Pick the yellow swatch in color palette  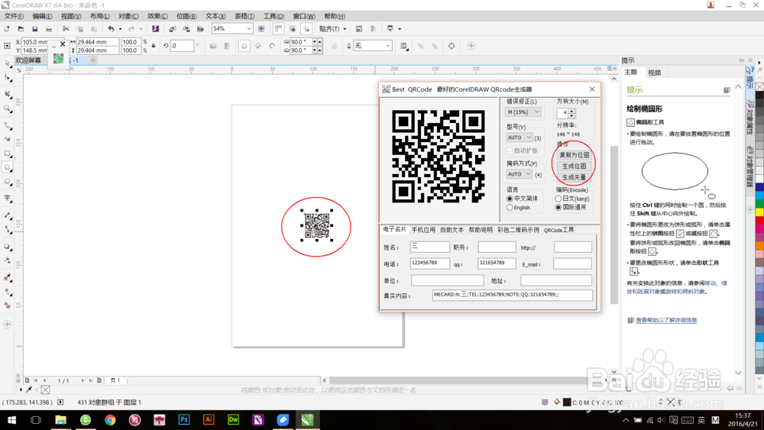tap(759, 212)
